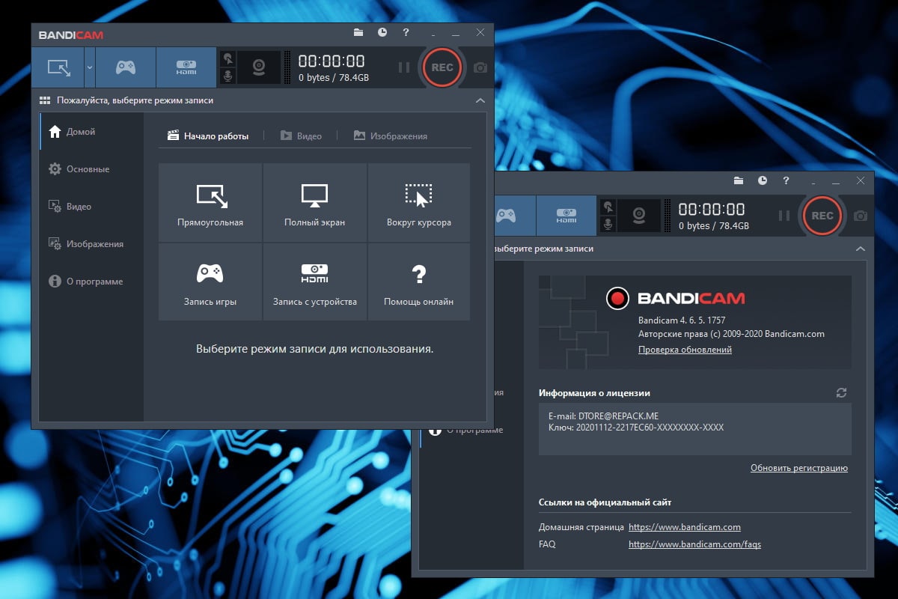Switch to the Видео tab at top of home panel
This screenshot has height=599, width=898.
click(301, 136)
